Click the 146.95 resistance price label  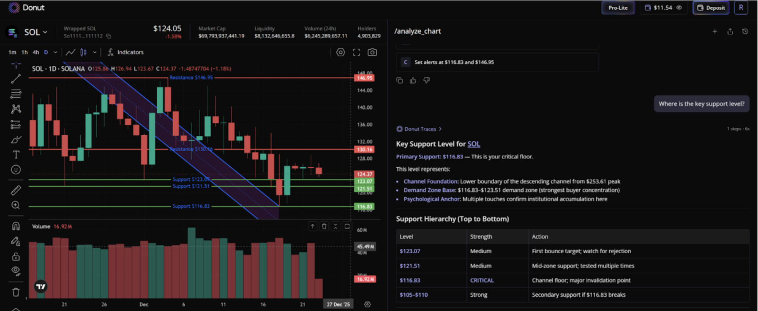(364, 78)
